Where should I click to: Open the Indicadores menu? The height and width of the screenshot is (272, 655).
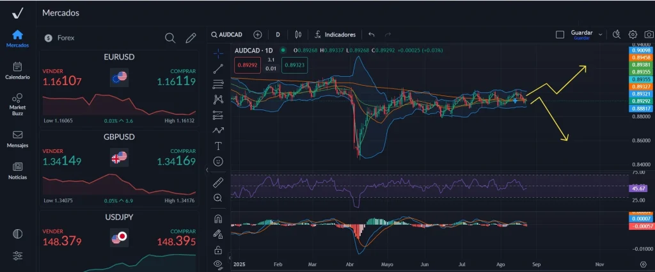pyautogui.click(x=335, y=35)
